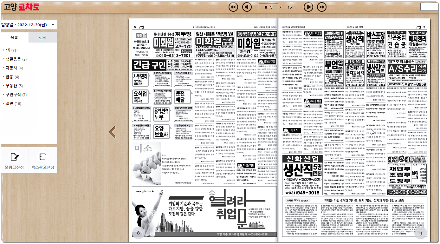Open the 일산 대화동 백병원 미화원 ad
Image resolution: width=440 pixels, height=244 pixels.
(215, 44)
